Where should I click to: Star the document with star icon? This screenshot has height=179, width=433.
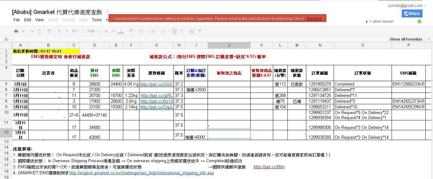(107, 12)
